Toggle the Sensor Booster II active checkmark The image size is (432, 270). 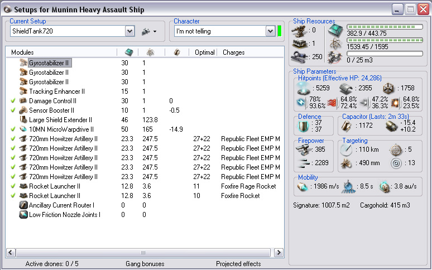point(13,110)
